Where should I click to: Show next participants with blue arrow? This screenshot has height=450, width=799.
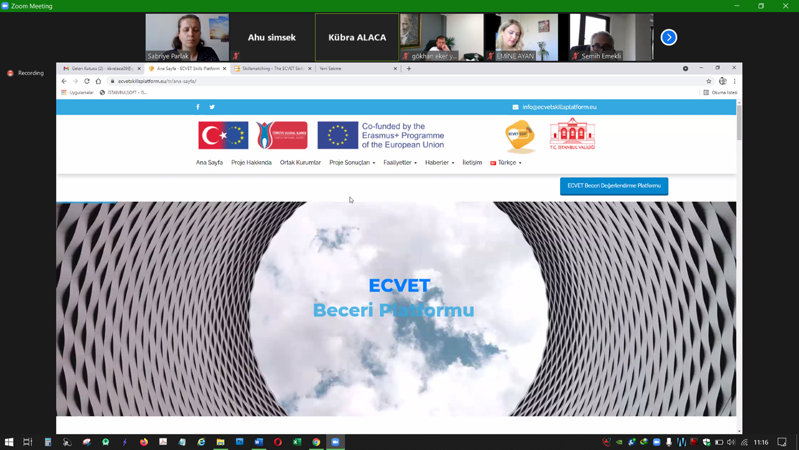(x=668, y=37)
